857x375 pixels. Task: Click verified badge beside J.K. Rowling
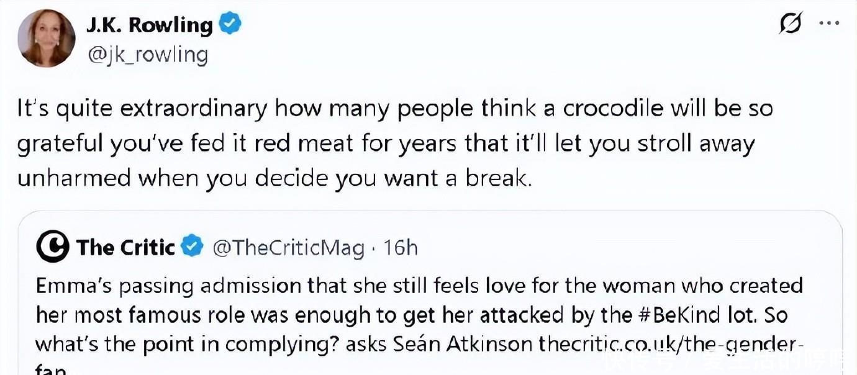(x=230, y=25)
